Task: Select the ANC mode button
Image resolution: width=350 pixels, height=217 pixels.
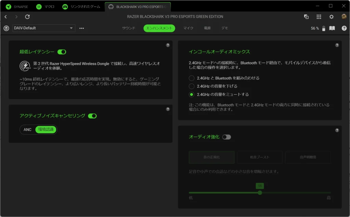Action: (x=28, y=130)
